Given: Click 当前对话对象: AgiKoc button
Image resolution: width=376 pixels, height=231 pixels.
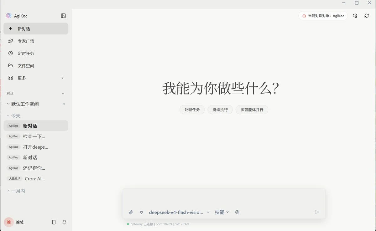Looking at the screenshot, I should (x=323, y=16).
